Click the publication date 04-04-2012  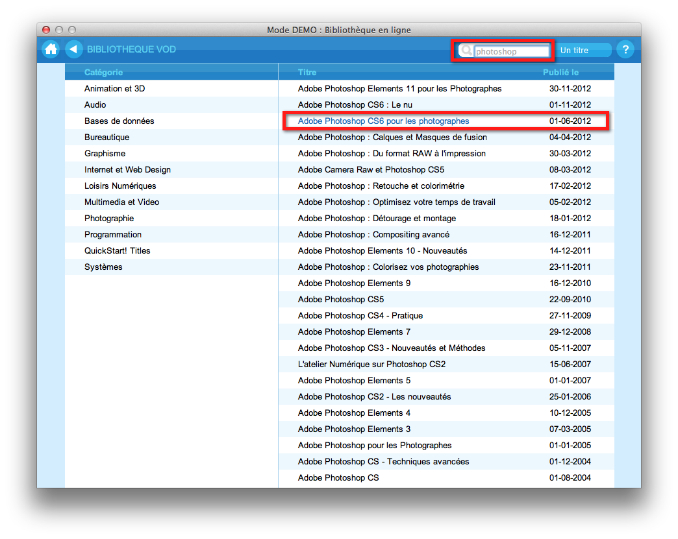click(x=570, y=137)
